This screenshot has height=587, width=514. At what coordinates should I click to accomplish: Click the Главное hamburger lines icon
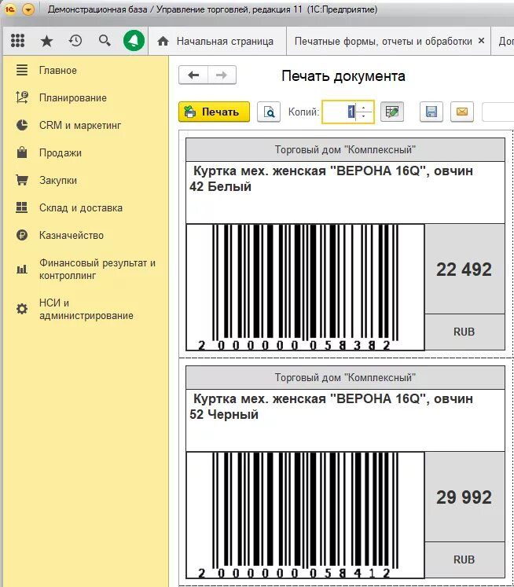click(x=22, y=70)
